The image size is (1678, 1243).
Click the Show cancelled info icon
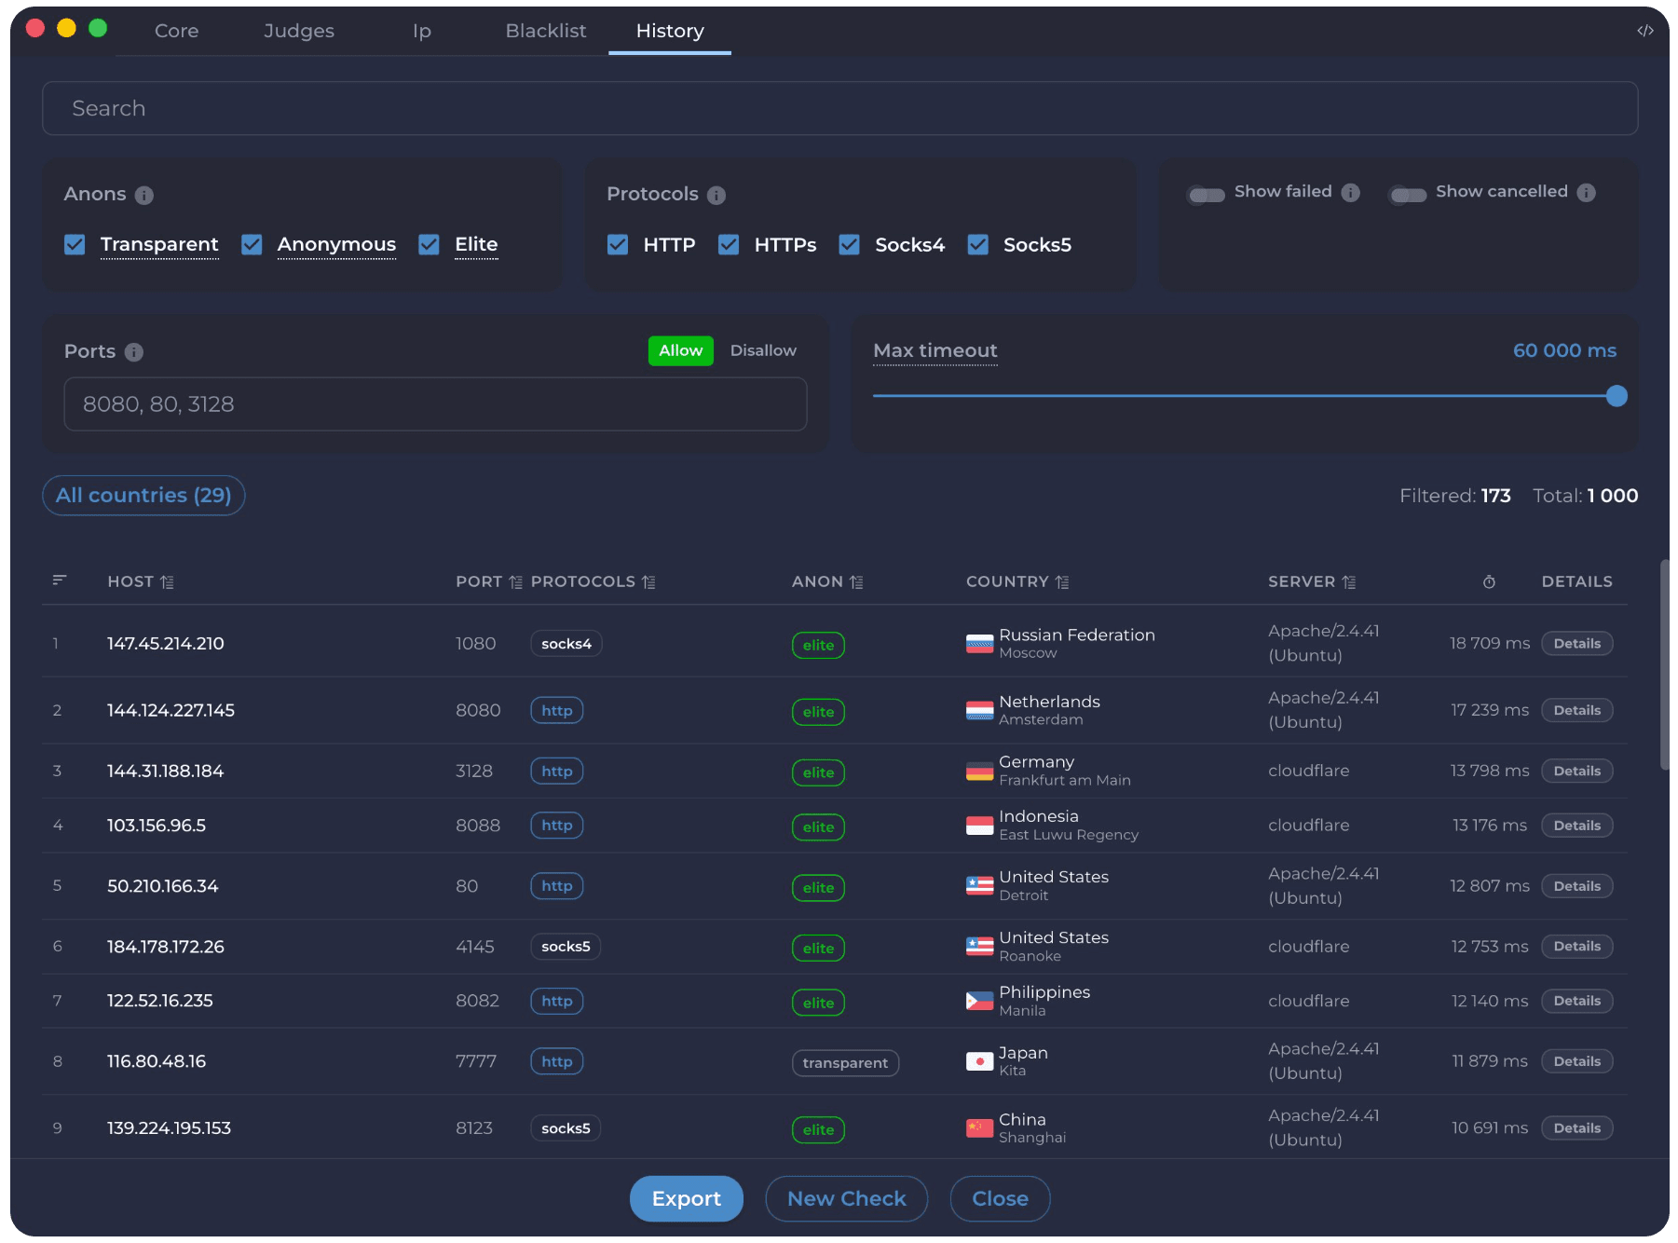pyautogui.click(x=1586, y=192)
